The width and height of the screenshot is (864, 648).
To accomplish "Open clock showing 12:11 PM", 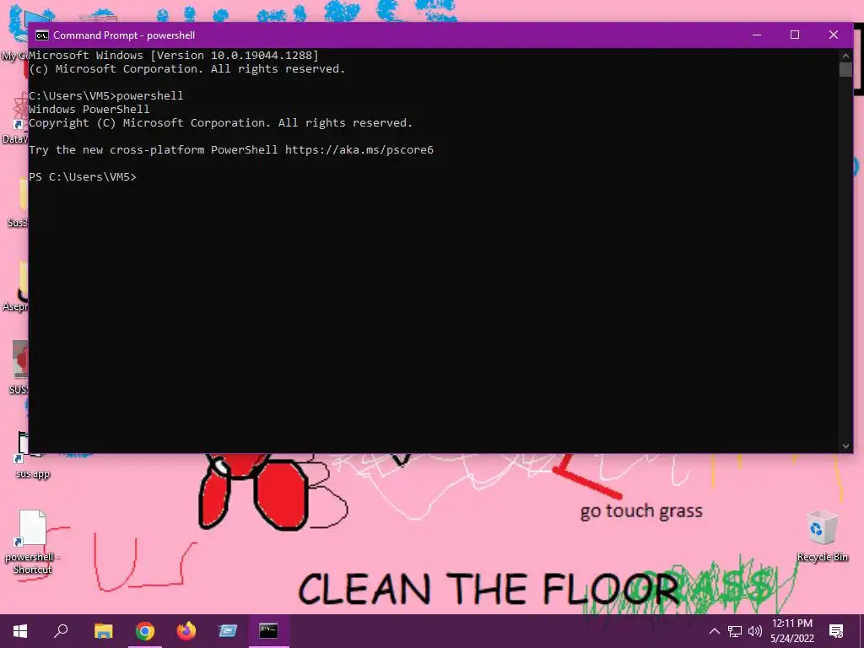I will click(792, 631).
